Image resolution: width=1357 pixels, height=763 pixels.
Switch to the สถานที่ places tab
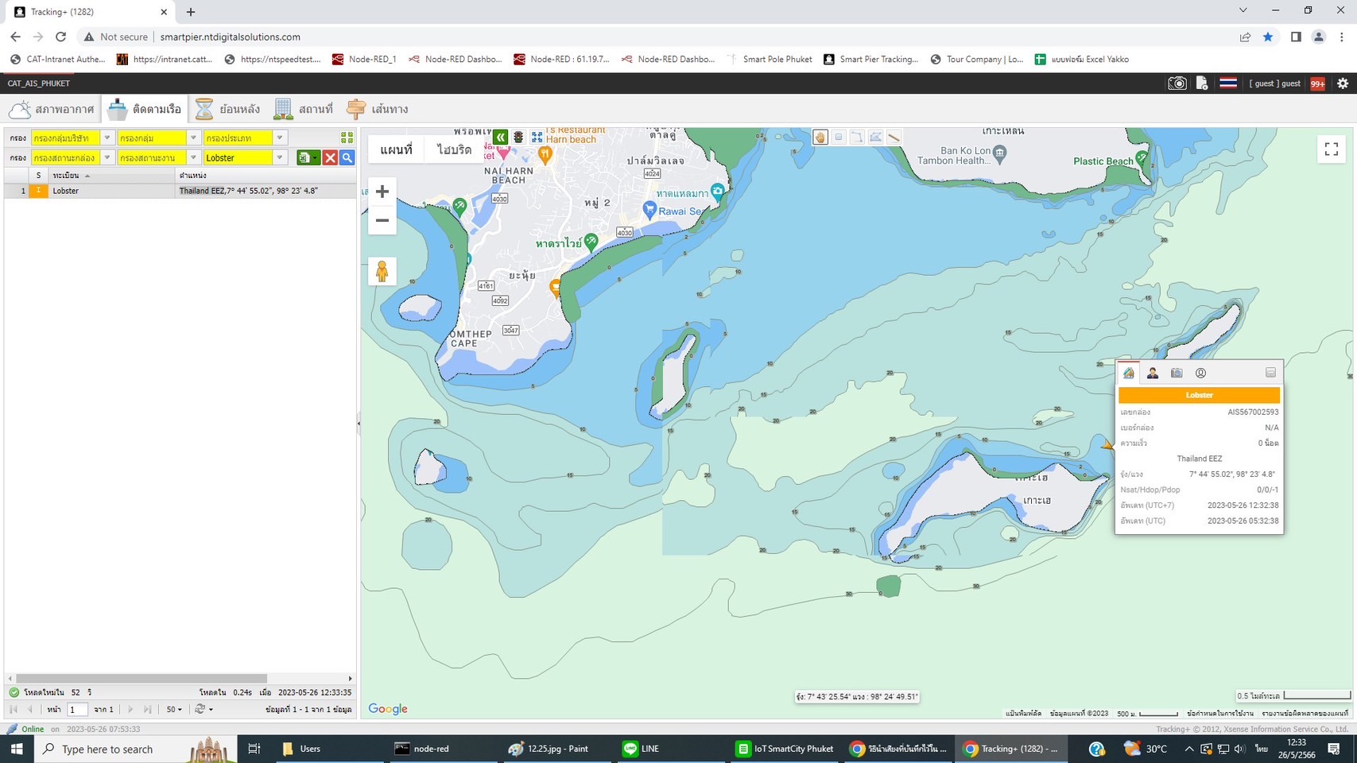coord(304,109)
